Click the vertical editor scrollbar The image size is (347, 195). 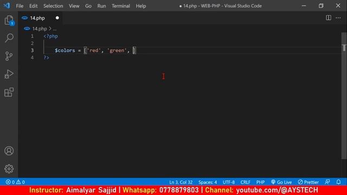(x=344, y=95)
